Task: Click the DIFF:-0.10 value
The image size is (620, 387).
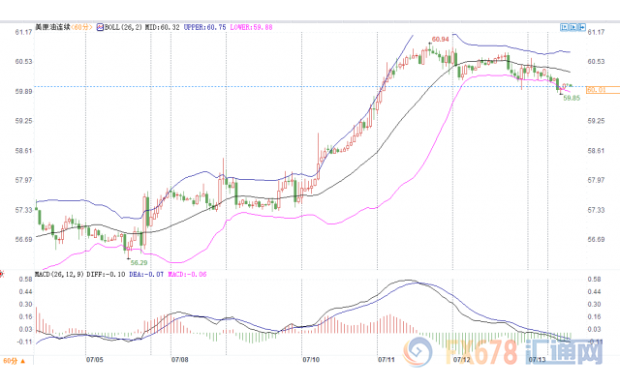Action: (x=106, y=274)
